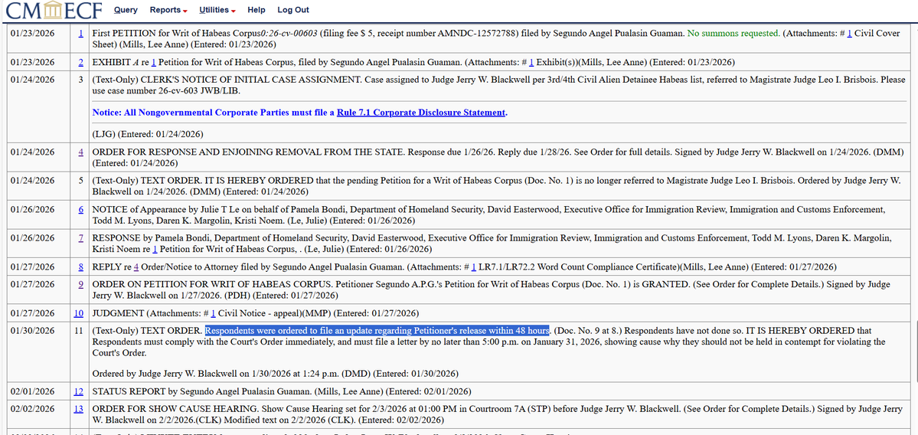
Task: Open Civil Notice - appeal attachment link
Action: (214, 313)
